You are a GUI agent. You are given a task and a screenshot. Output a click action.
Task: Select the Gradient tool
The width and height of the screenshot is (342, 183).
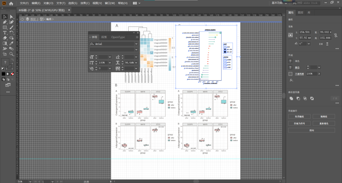click(4, 43)
